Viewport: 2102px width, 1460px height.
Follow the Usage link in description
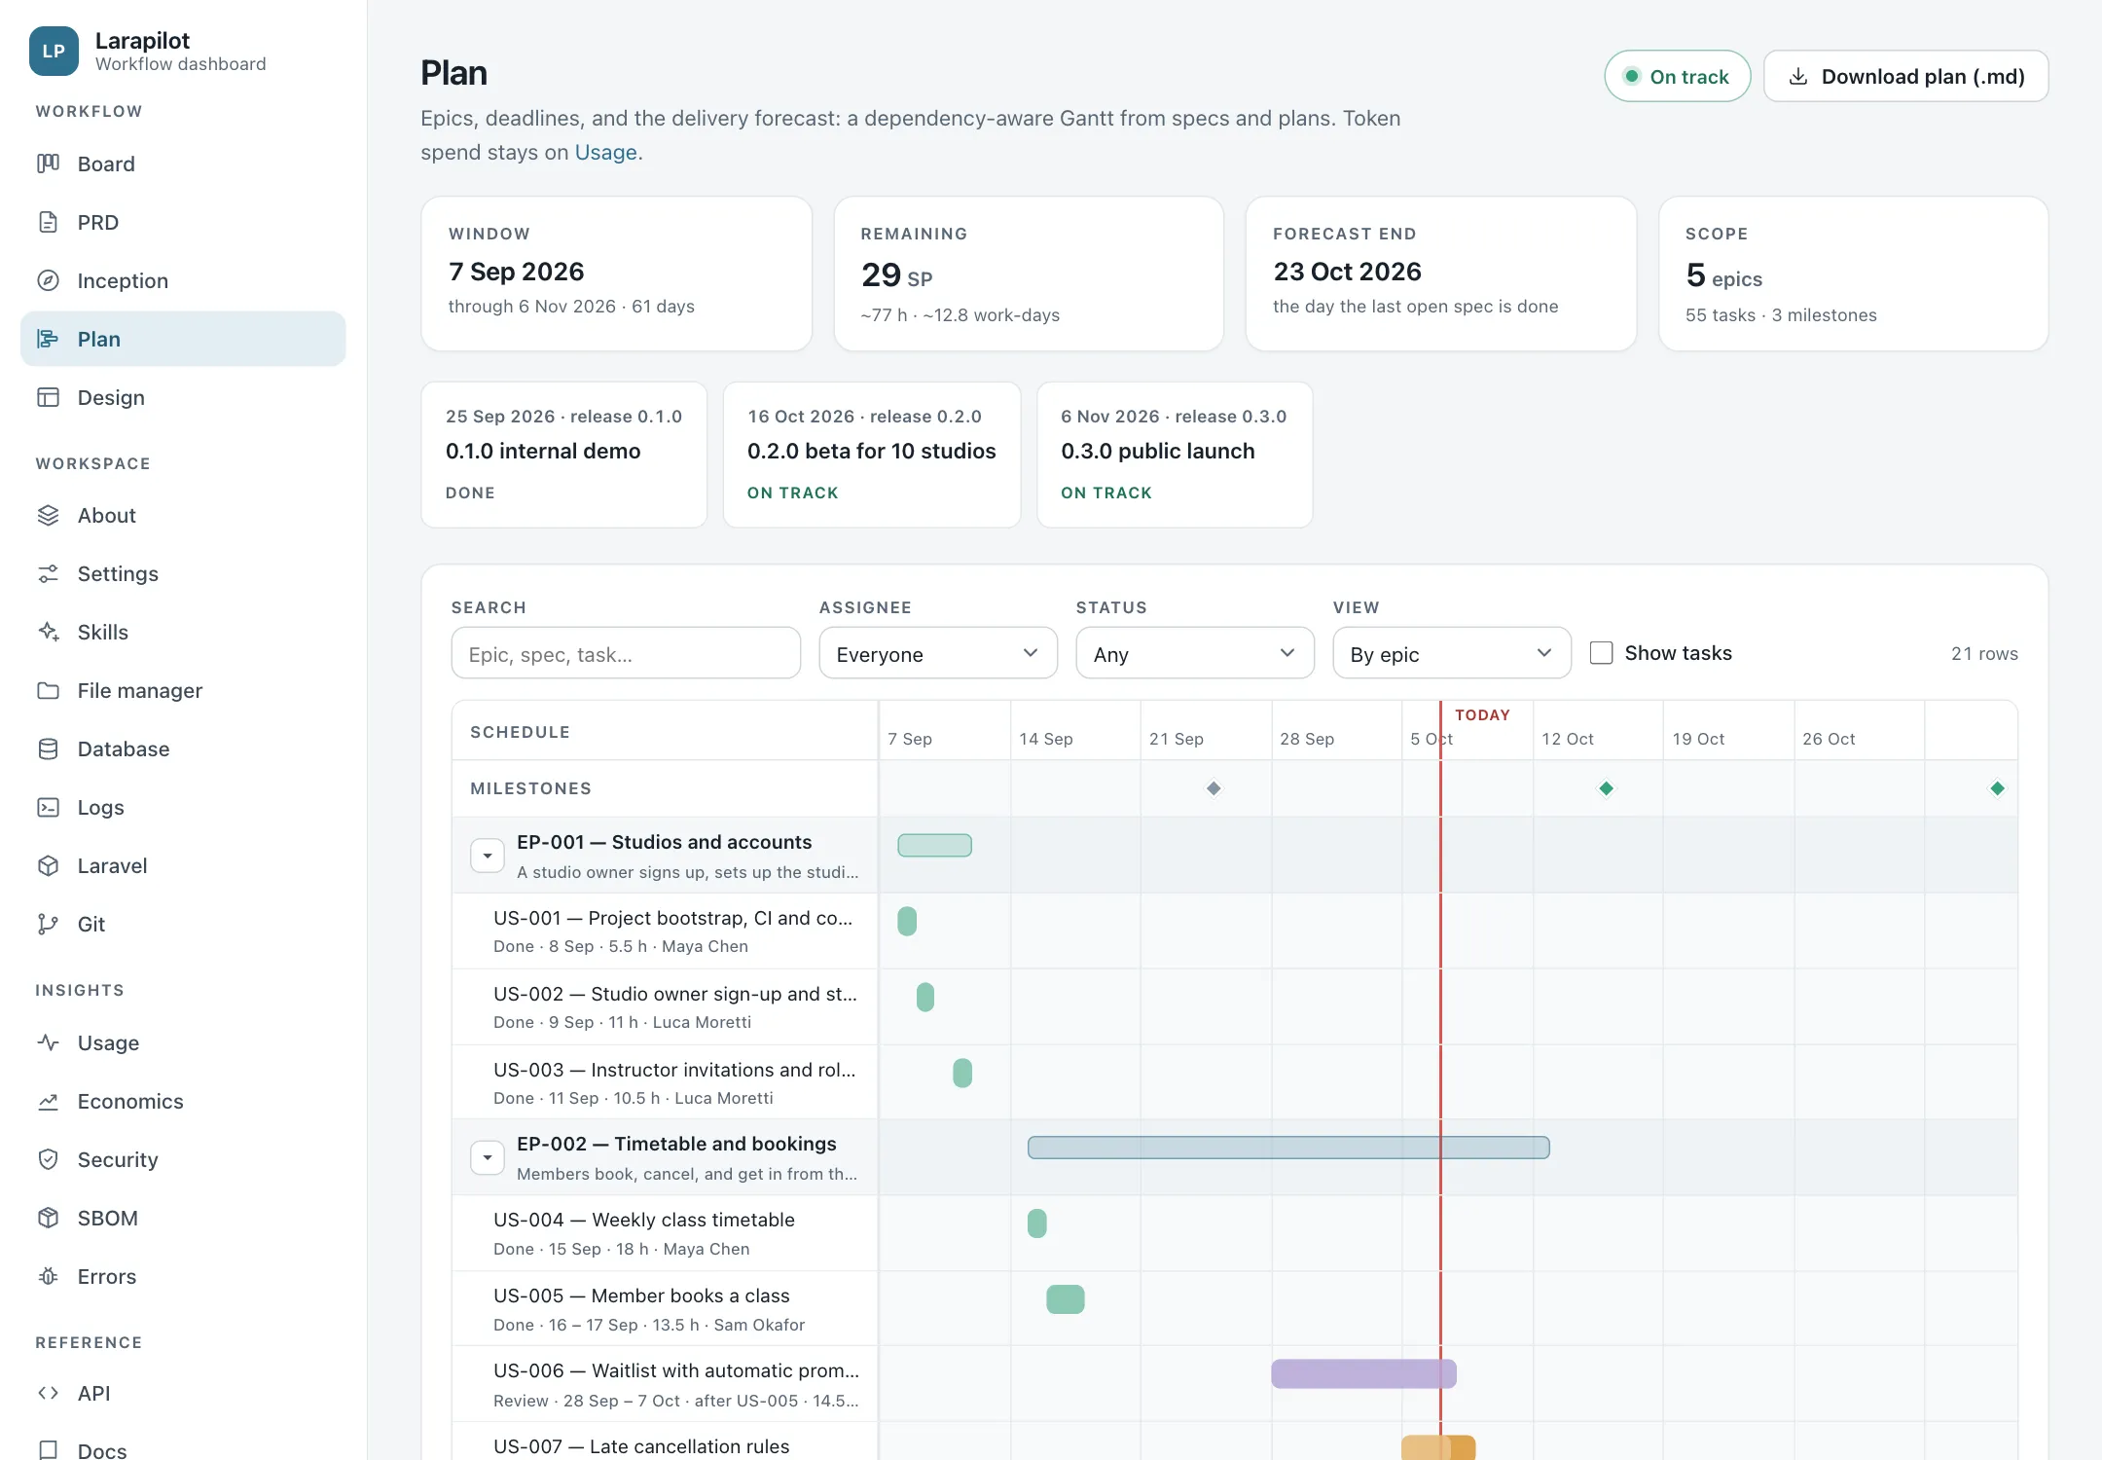pos(605,152)
